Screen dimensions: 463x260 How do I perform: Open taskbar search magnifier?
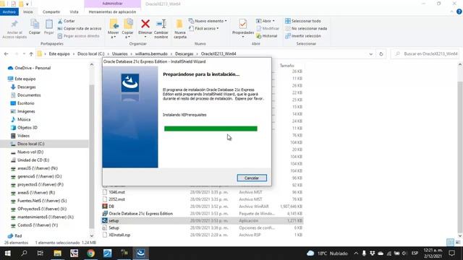24,253
